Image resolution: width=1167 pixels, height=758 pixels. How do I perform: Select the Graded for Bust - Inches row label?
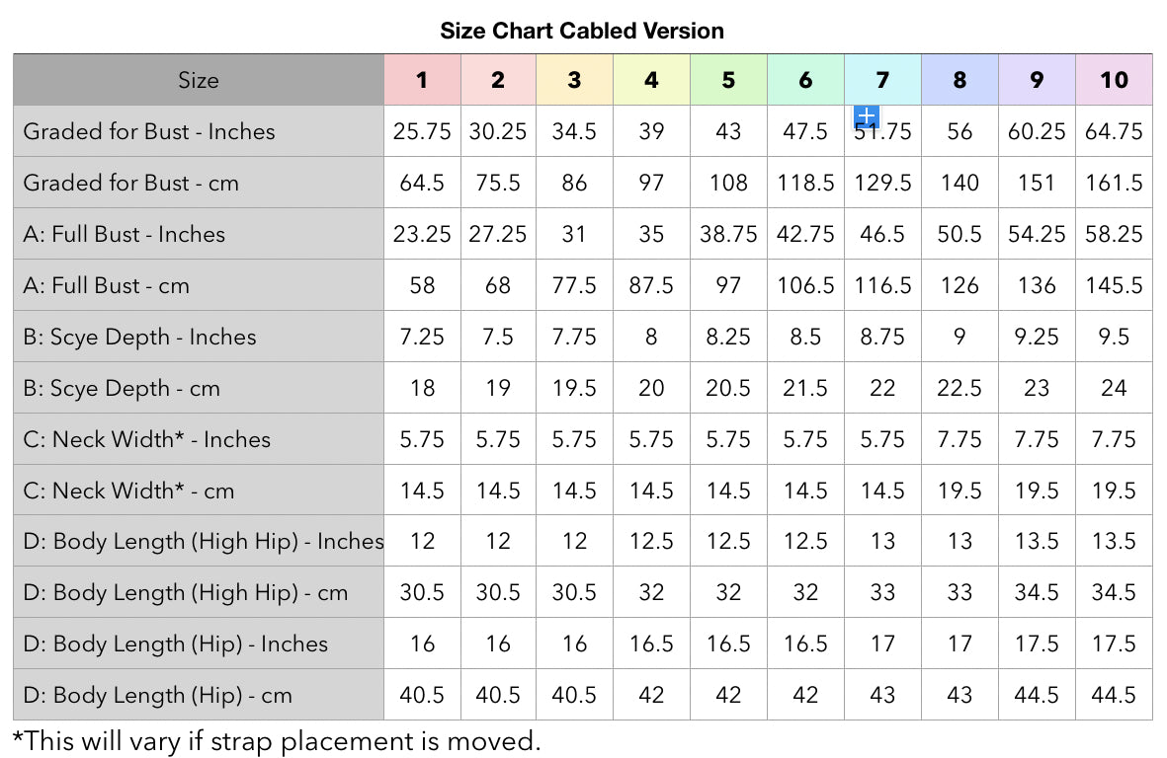click(149, 131)
